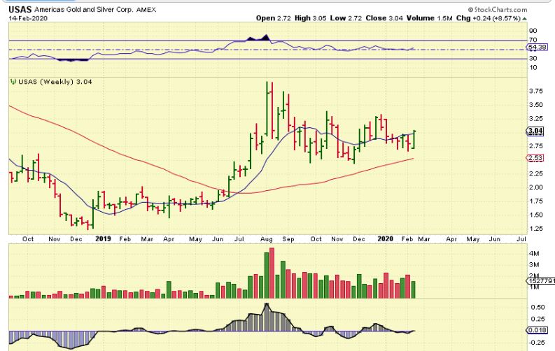555x351 pixels.
Task: Click the 3.50 price axis label
Action: [536, 105]
